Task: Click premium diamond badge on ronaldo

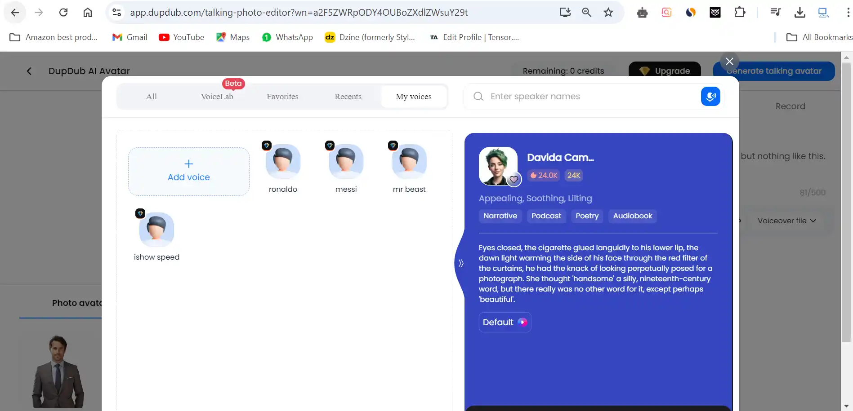Action: coord(267,146)
